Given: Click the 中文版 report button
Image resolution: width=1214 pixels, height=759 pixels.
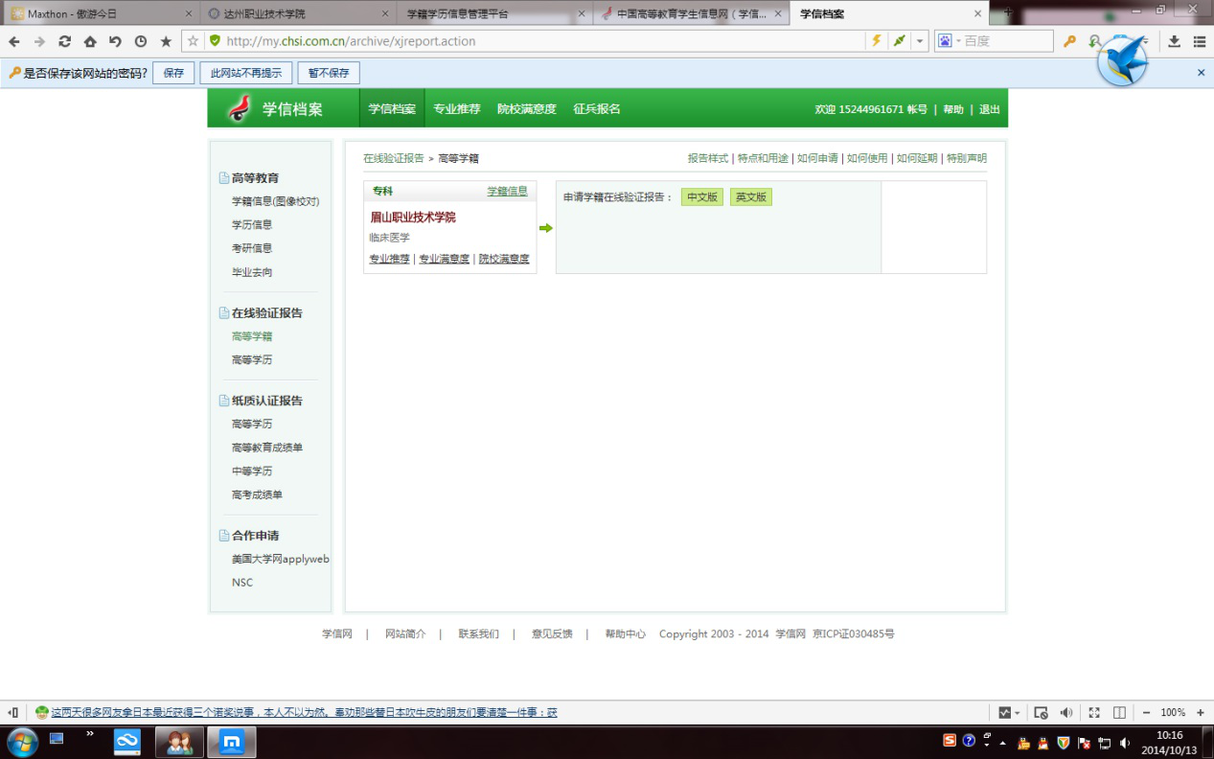Looking at the screenshot, I should [x=702, y=197].
